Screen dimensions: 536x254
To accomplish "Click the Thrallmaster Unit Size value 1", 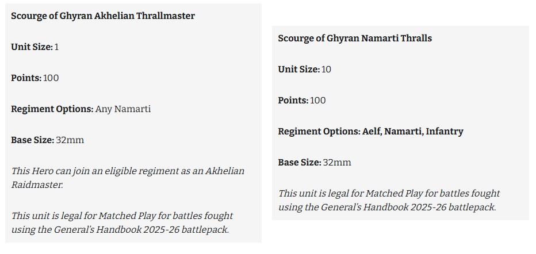I will click(56, 47).
